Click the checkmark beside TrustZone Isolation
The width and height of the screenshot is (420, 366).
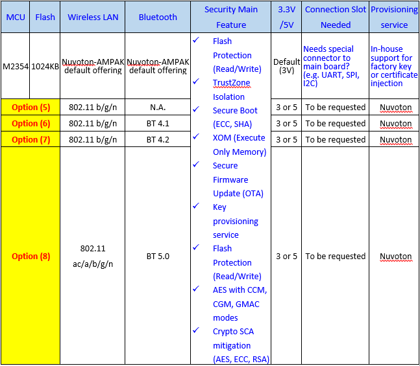coord(196,81)
